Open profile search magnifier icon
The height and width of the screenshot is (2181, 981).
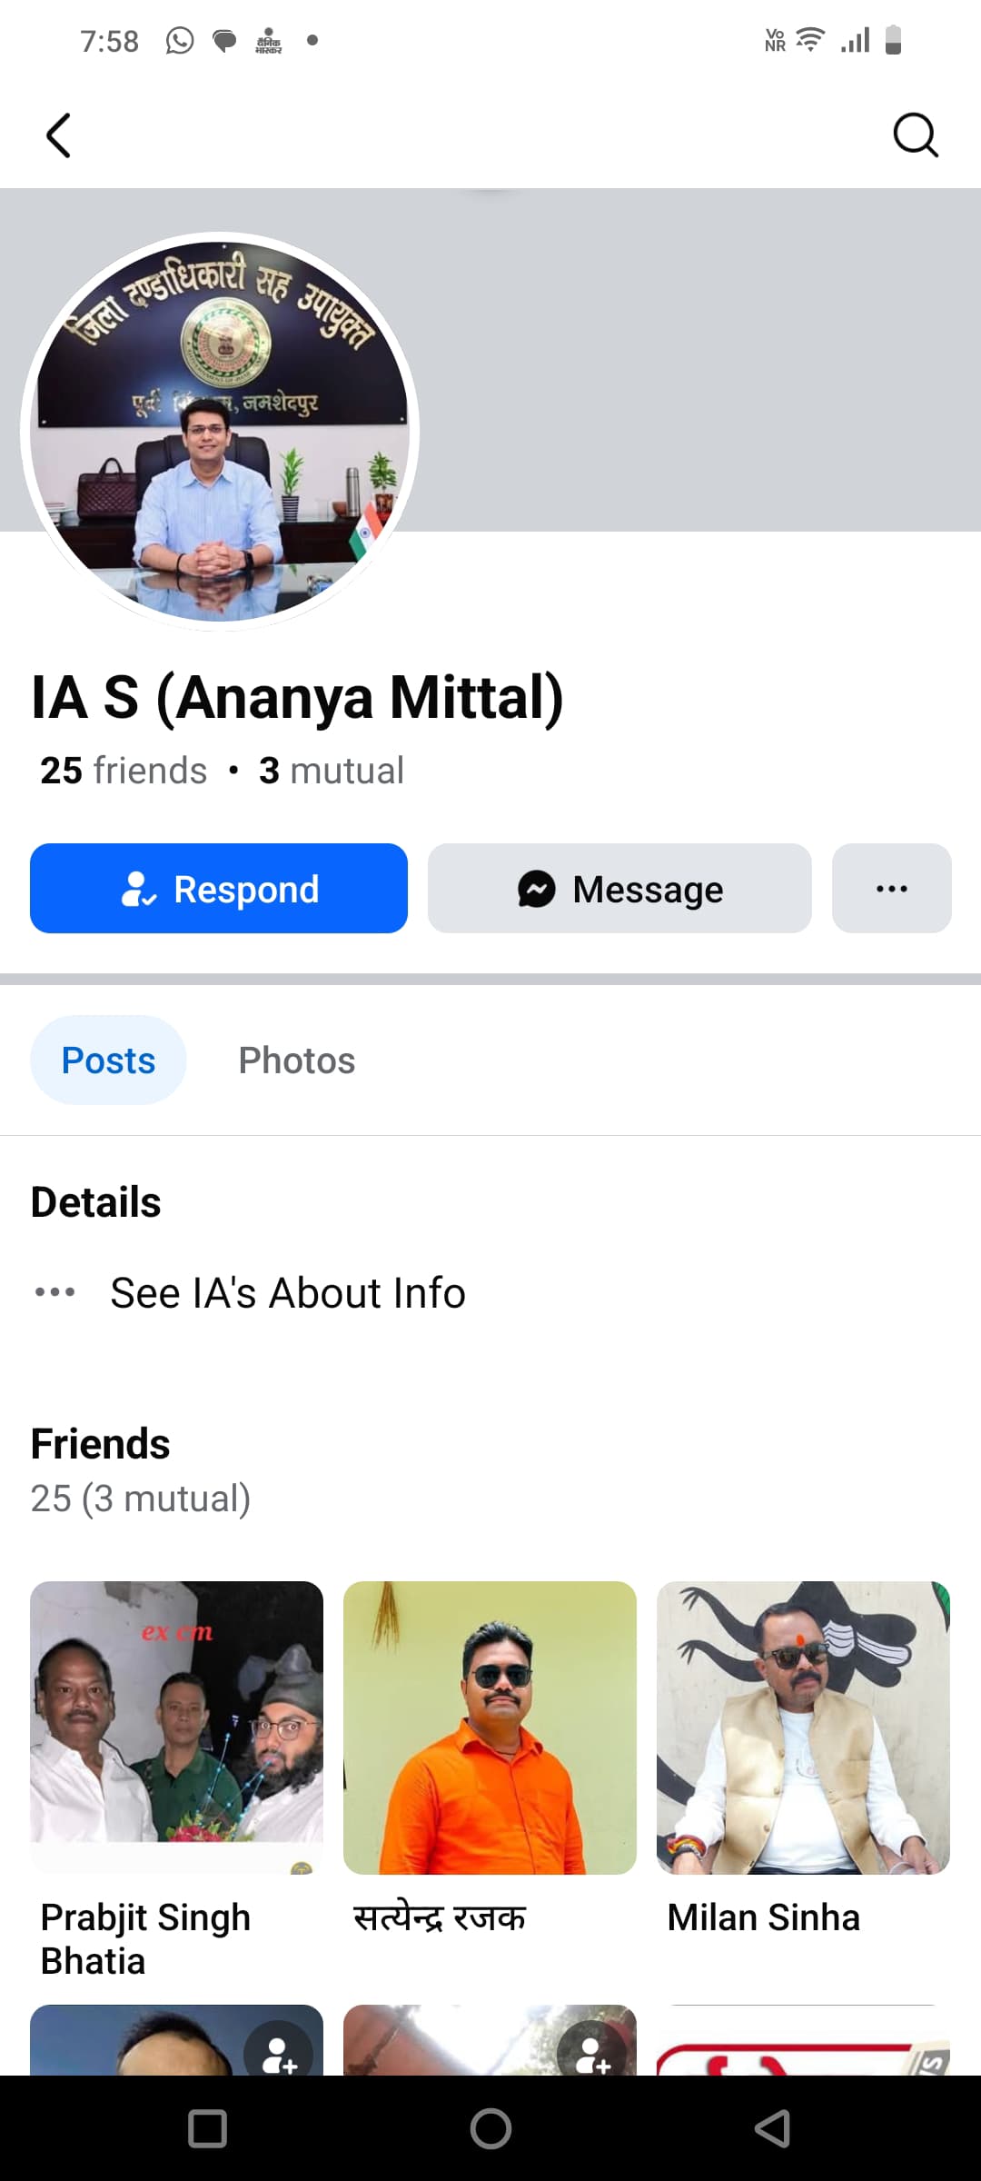915,136
